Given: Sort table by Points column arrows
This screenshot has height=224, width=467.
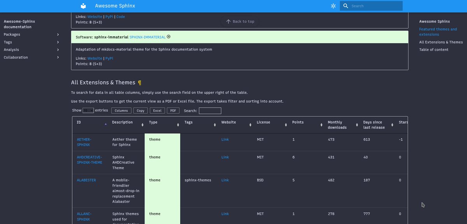Looking at the screenshot, I should point(321,125).
